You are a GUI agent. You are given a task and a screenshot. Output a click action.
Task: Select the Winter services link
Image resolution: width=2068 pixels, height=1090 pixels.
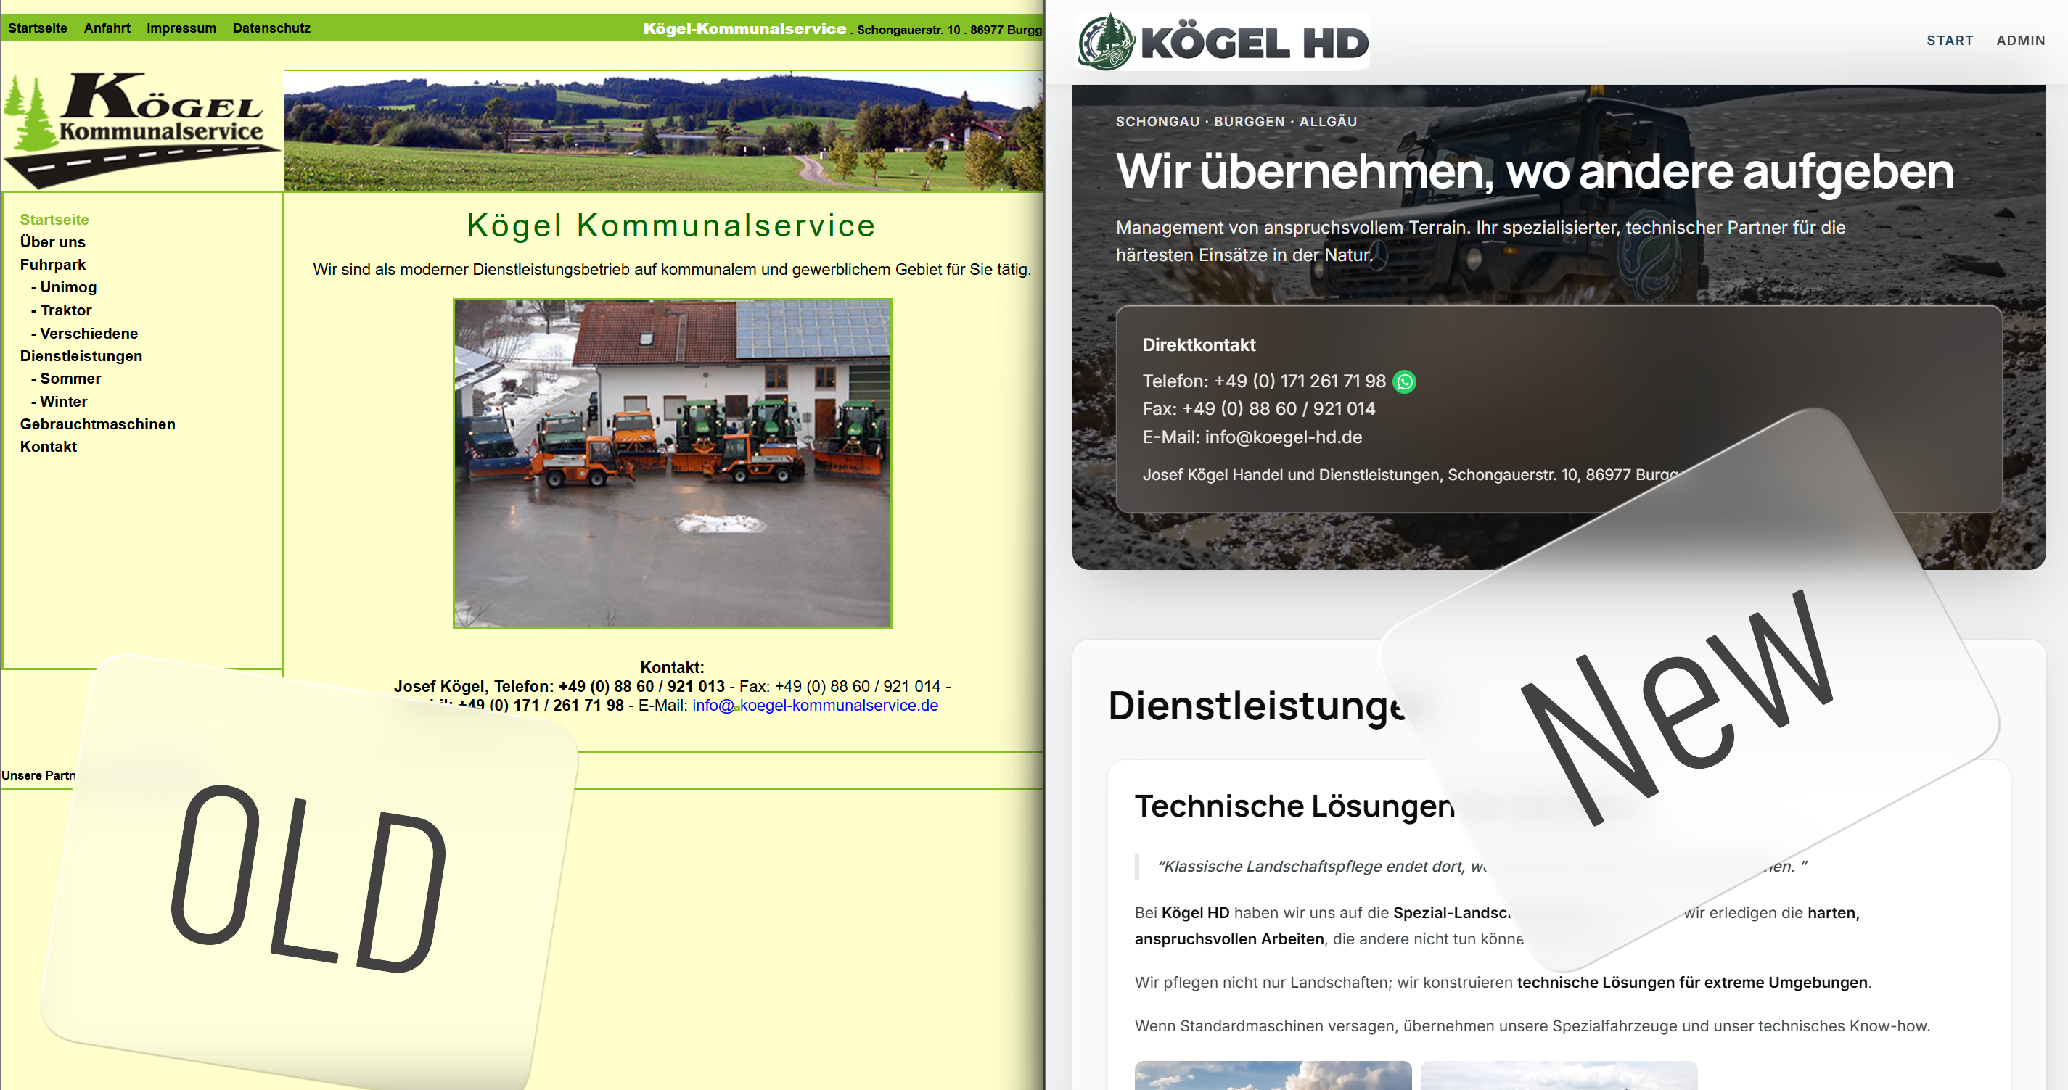point(60,402)
